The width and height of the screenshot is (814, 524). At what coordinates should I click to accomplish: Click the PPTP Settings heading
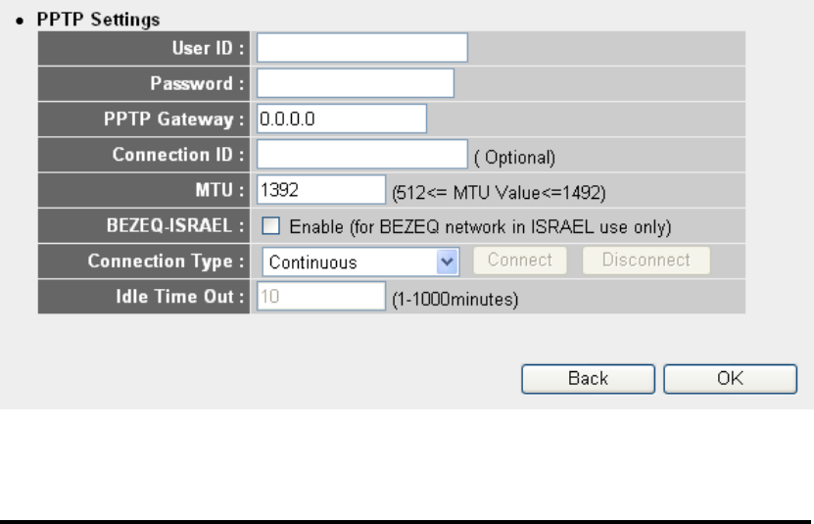98,20
